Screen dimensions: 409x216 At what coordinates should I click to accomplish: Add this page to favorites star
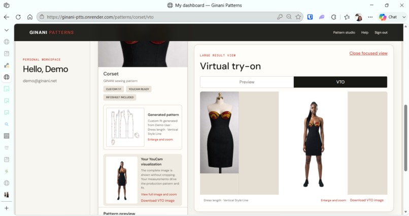(x=298, y=17)
